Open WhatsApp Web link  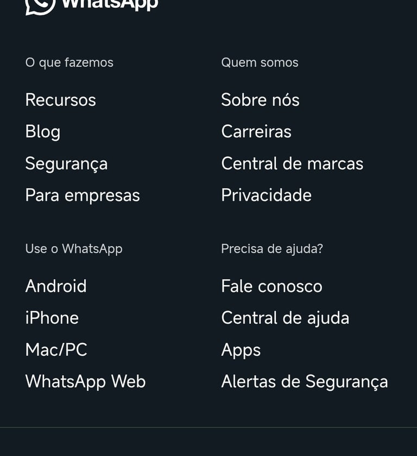point(85,382)
